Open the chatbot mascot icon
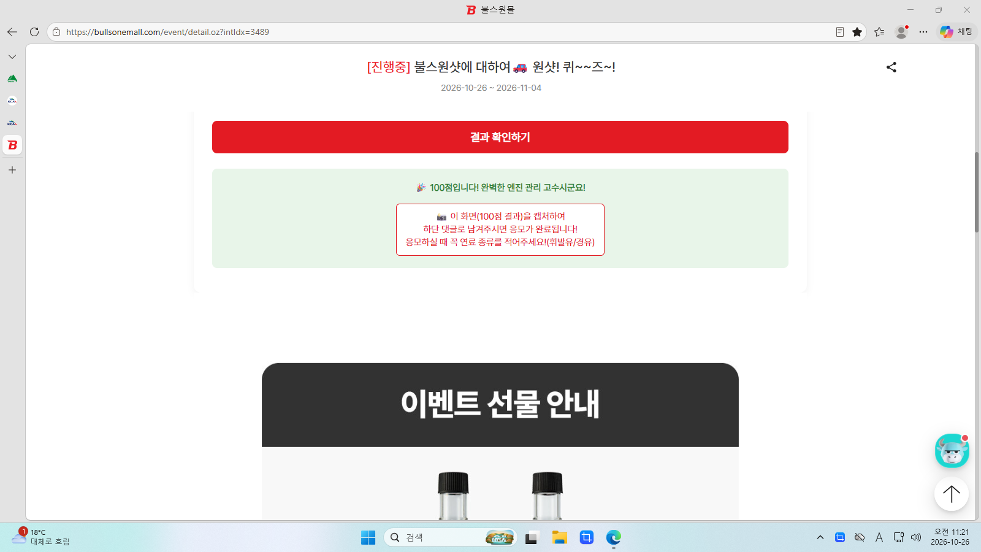Image resolution: width=981 pixels, height=552 pixels. coord(952,451)
